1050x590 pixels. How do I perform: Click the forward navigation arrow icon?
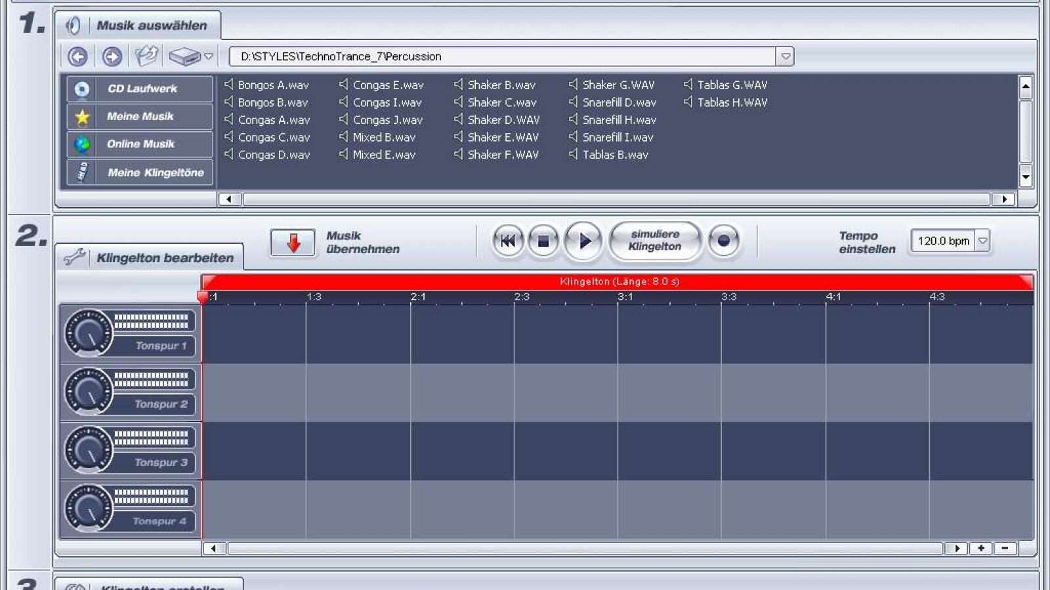pyautogui.click(x=112, y=57)
